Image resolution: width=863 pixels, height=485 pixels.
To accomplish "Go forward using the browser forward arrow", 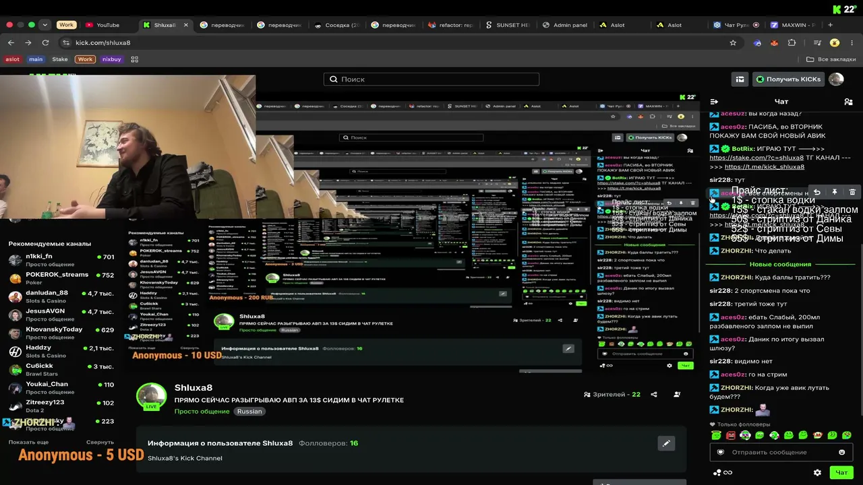I will (28, 42).
